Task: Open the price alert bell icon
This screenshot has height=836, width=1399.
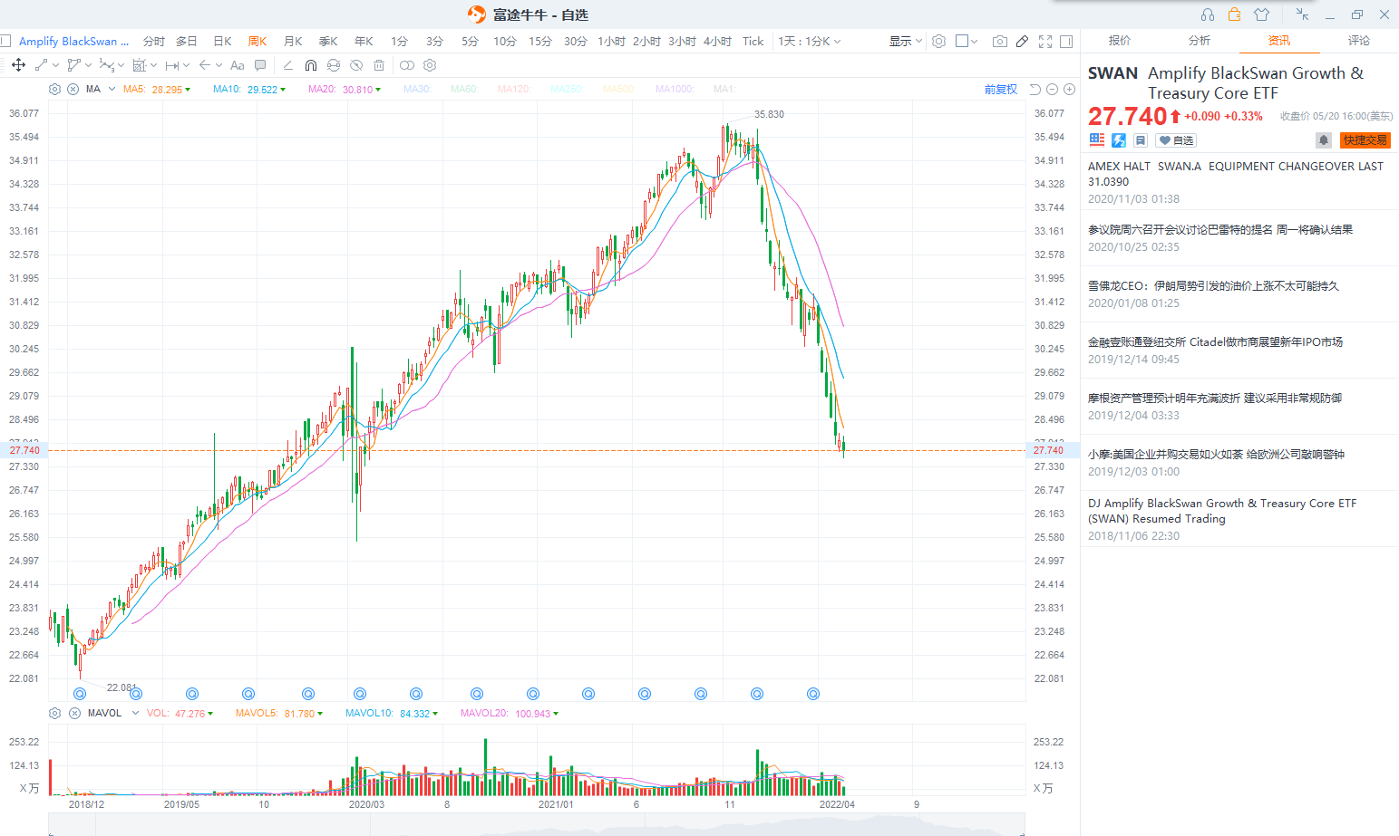Action: pyautogui.click(x=1324, y=140)
